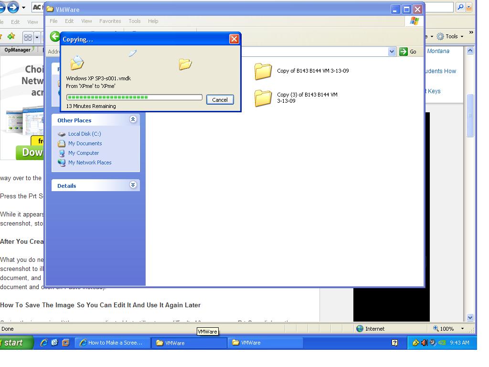Open the IE search provider dropdown

[468, 7]
